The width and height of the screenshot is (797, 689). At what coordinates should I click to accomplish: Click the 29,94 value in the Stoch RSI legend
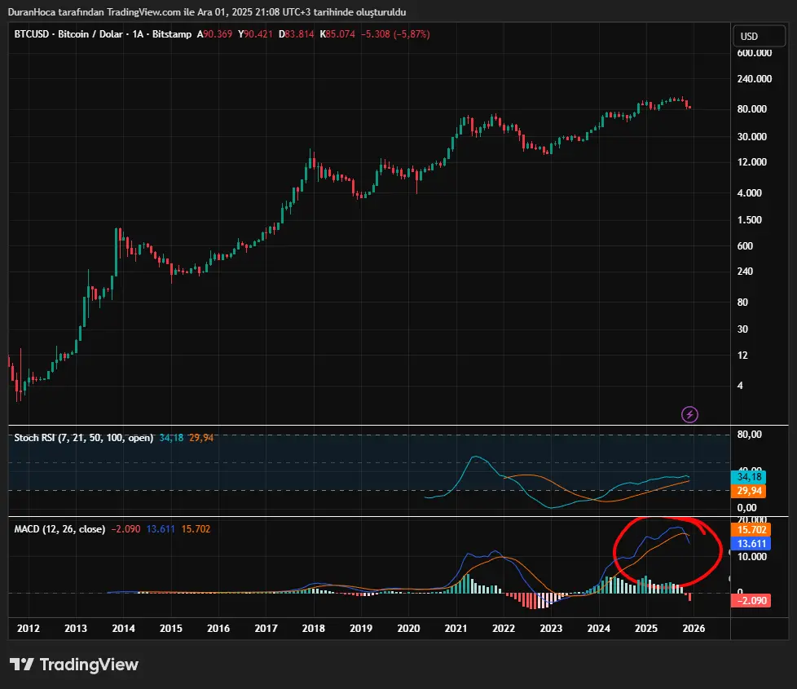(x=201, y=437)
